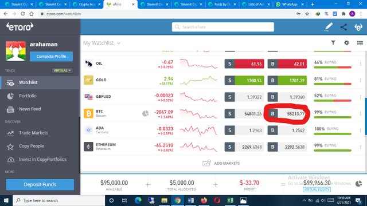Click the eToro logo
Image resolution: width=367 pixels, height=206 pixels.
19,27
